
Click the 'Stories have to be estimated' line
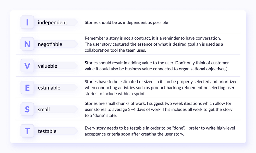click(x=161, y=82)
